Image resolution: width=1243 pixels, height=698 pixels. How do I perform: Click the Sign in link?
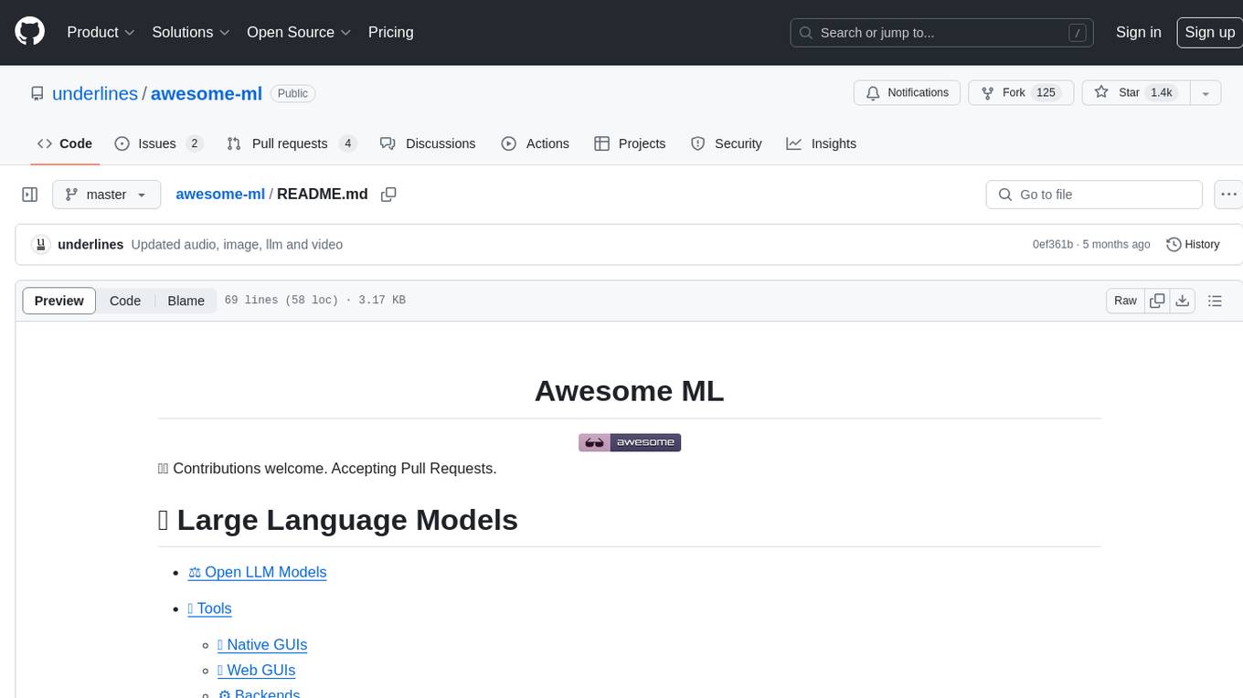1138,32
